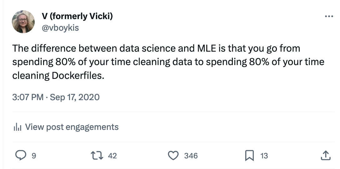This screenshot has width=340, height=169.
Task: Click the reply speech bubble icon
Action: point(21,155)
